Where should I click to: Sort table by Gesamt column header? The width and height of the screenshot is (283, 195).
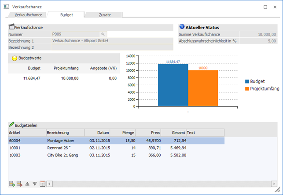pyautogui.click(x=173, y=132)
